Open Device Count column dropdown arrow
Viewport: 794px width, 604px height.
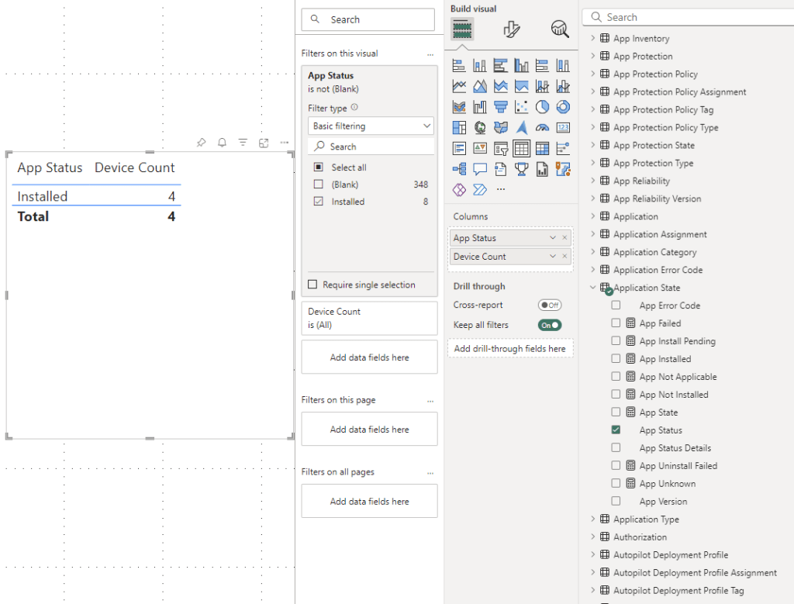(x=552, y=257)
